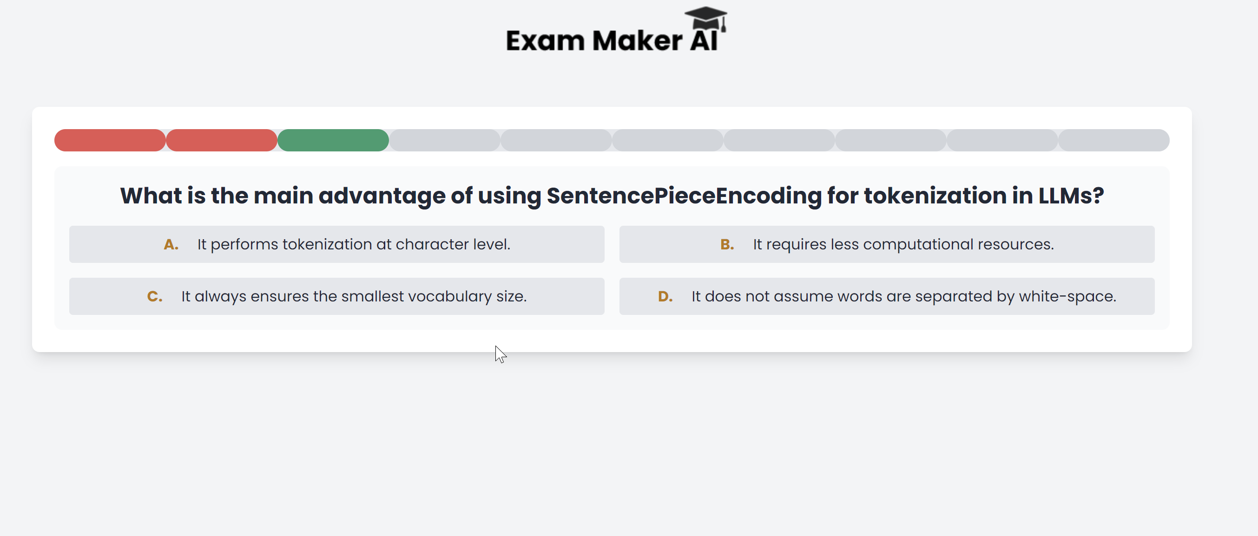1258x536 pixels.
Task: Click the sixth progress segment
Action: [668, 140]
